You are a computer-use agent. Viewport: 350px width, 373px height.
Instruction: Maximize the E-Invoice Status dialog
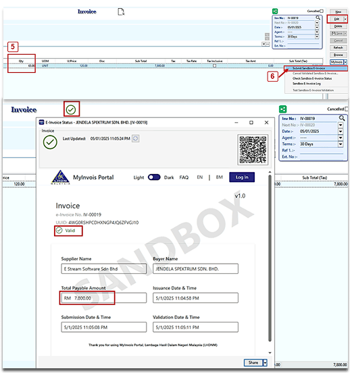[251, 122]
